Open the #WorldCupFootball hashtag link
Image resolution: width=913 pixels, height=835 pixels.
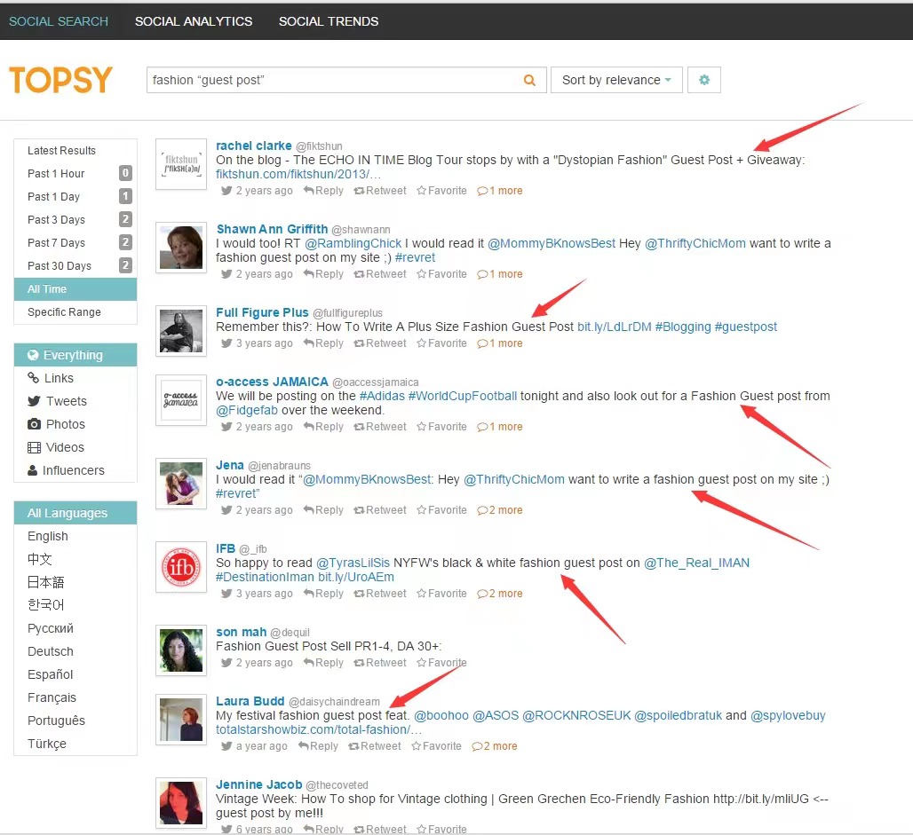[463, 397]
